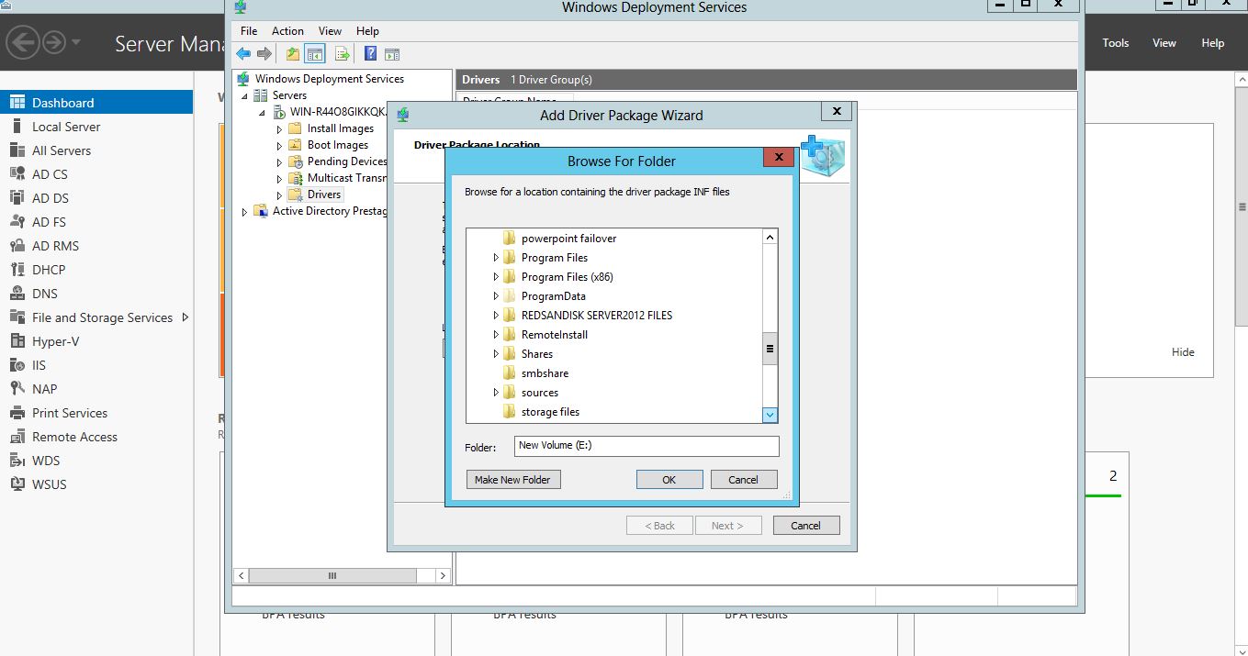Click the folder list scrollbar up arrow
This screenshot has width=1248, height=656.
click(x=770, y=237)
